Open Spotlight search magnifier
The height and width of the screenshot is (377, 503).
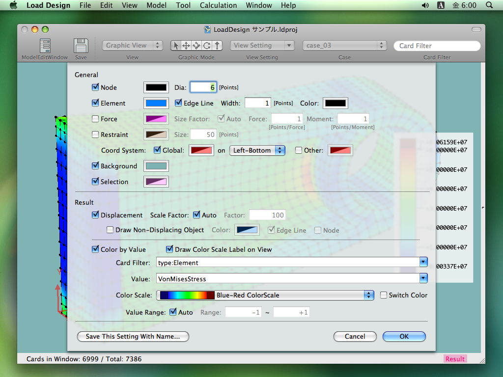pos(489,5)
